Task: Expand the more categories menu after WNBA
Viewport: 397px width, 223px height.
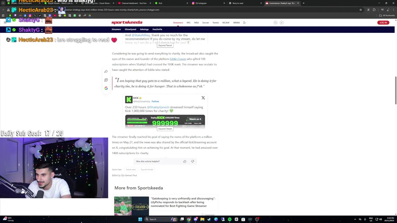Action: [244, 23]
